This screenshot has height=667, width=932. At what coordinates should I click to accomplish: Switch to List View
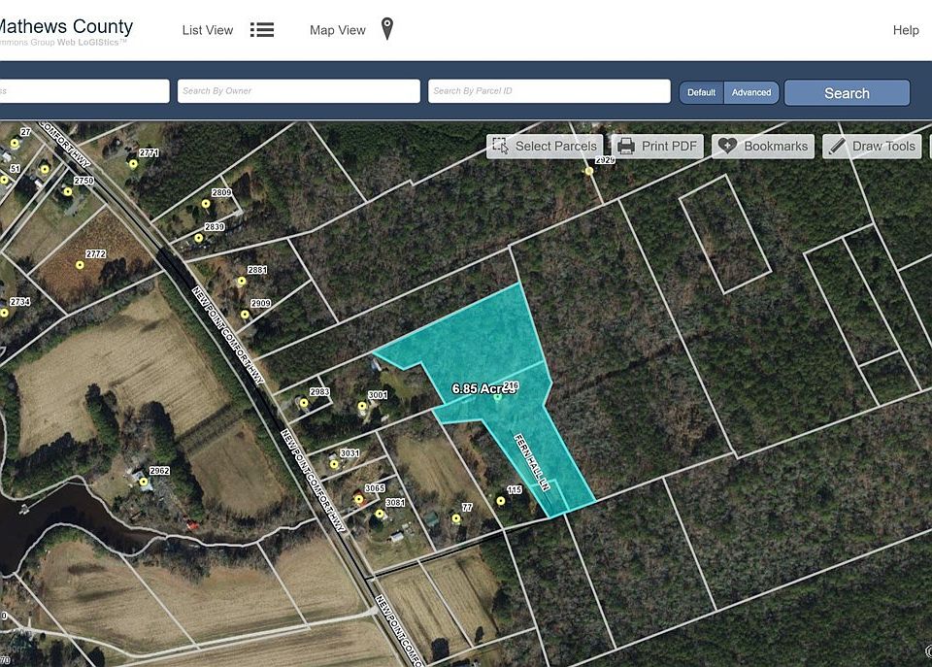click(x=208, y=30)
